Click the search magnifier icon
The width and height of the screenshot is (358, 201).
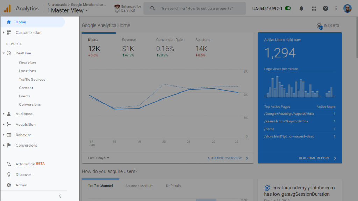[x=152, y=8]
